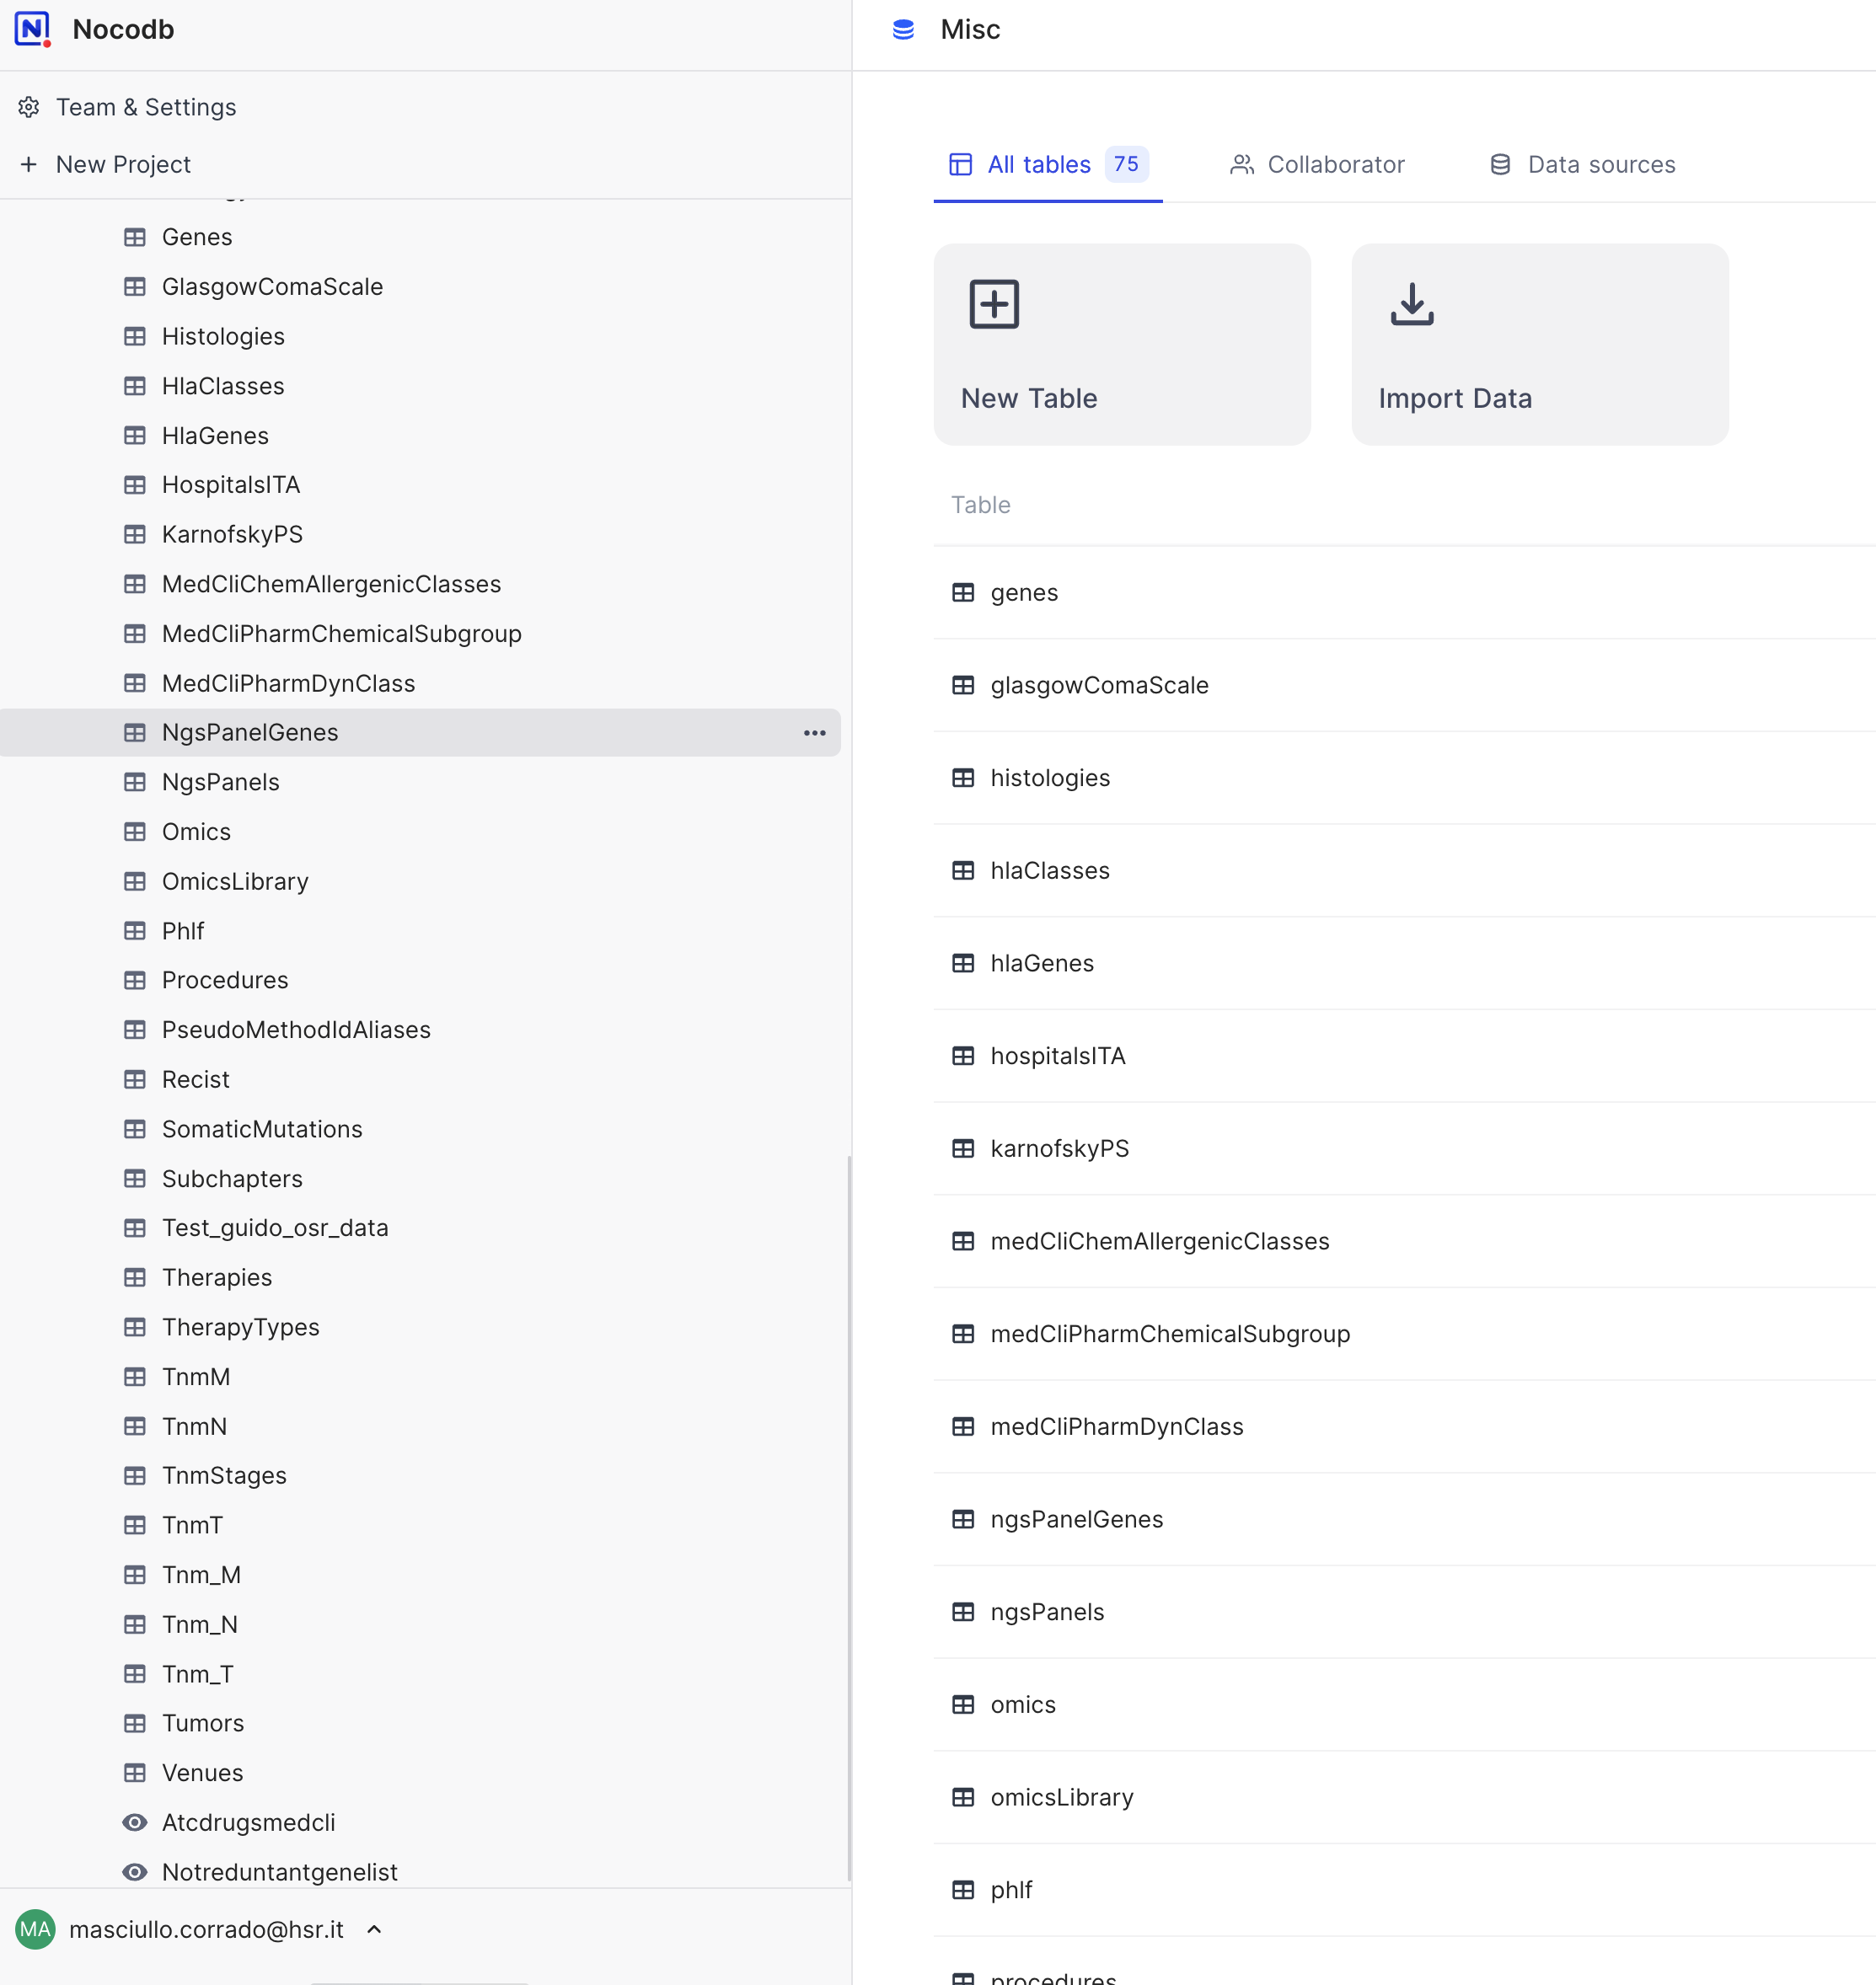This screenshot has width=1876, height=1985.
Task: Open the omicsLibrary table from list
Action: [1061, 1797]
